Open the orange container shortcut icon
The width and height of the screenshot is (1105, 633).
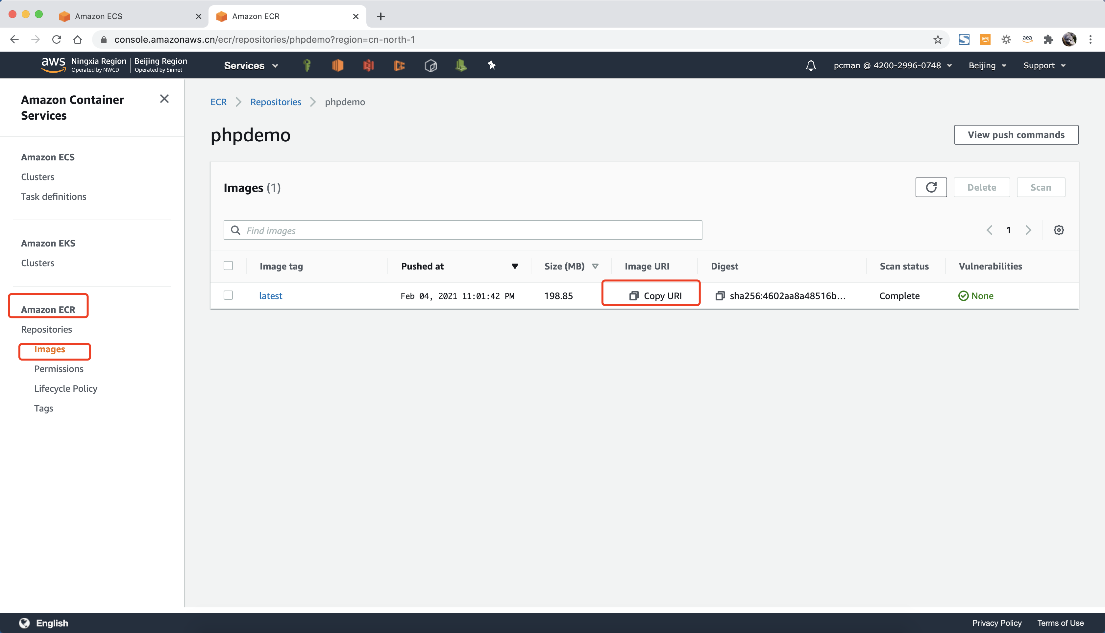tap(338, 65)
